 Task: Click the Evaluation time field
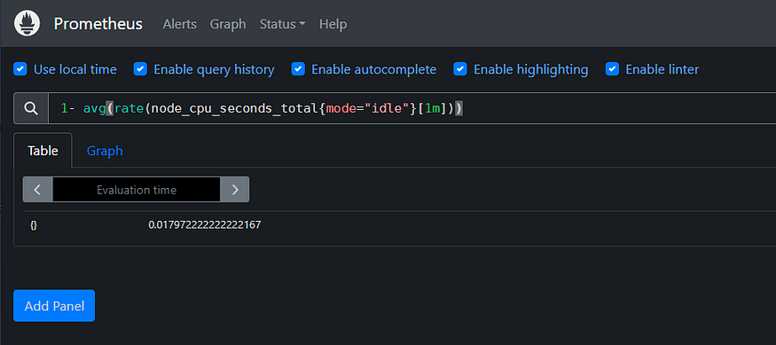coord(136,190)
